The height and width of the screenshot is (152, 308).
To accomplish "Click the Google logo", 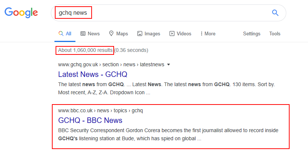I will click(x=21, y=13).
